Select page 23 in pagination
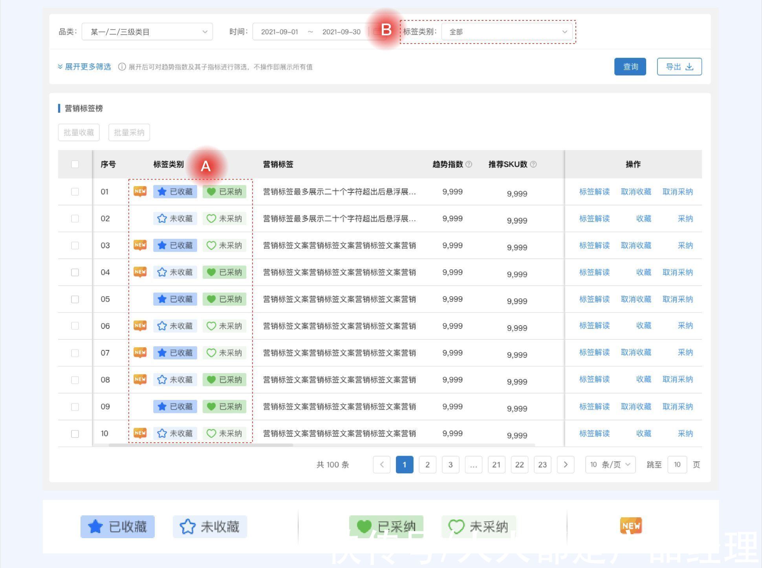 pyautogui.click(x=542, y=465)
